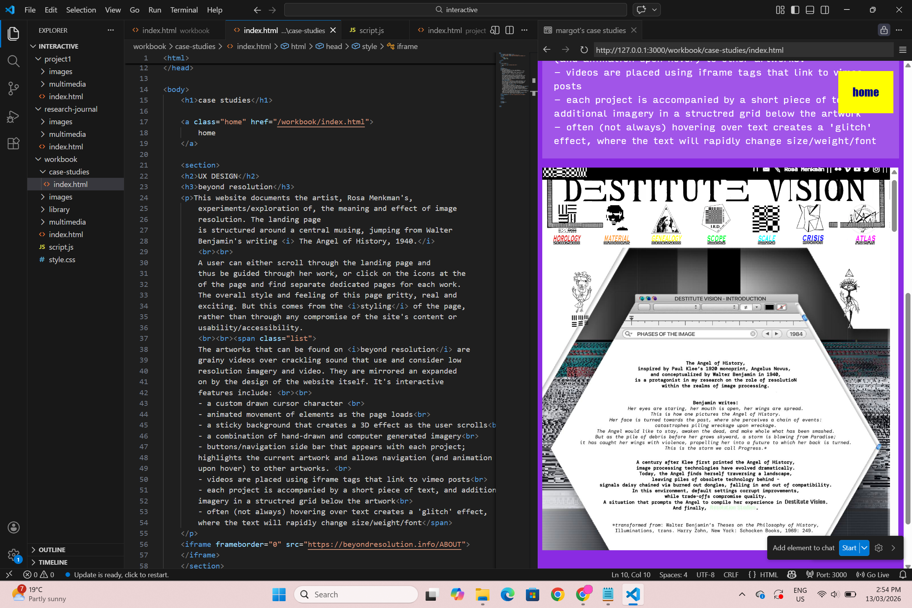Toggle the bottom Panel layout button
Image resolution: width=912 pixels, height=608 pixels.
coord(810,10)
